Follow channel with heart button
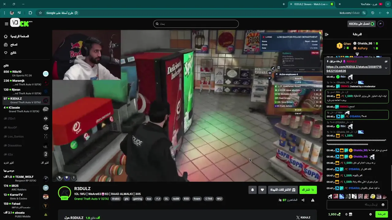The width and height of the screenshot is (392, 220). pos(262,190)
